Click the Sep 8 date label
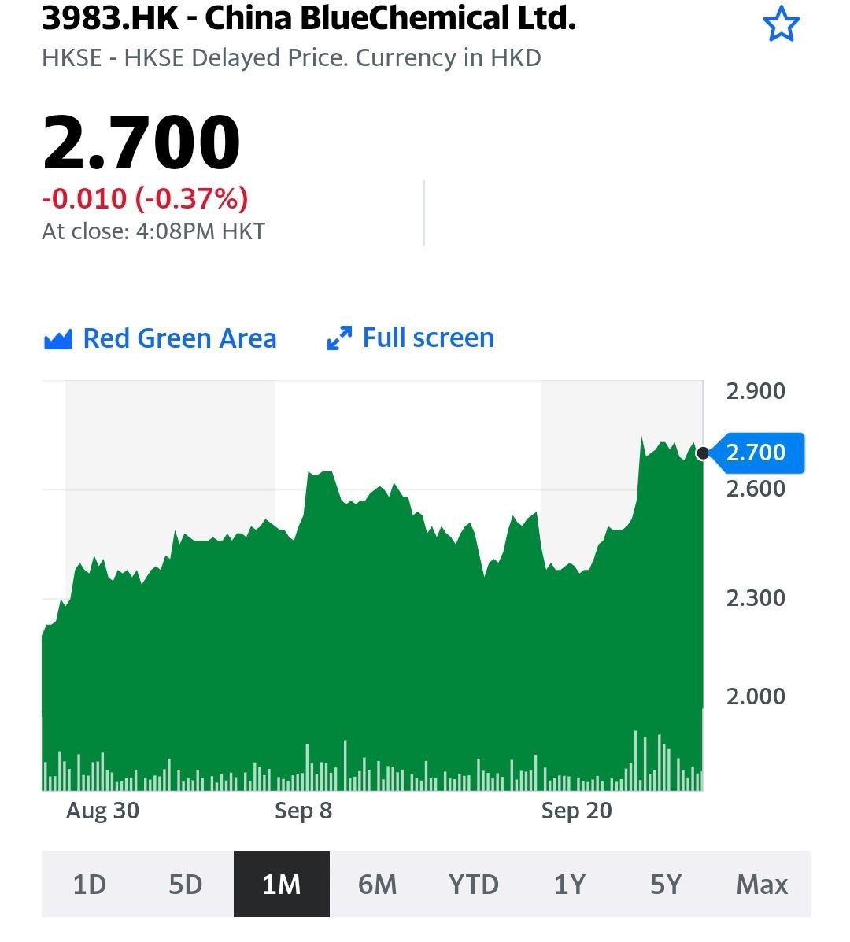850x942 pixels. pyautogui.click(x=303, y=811)
